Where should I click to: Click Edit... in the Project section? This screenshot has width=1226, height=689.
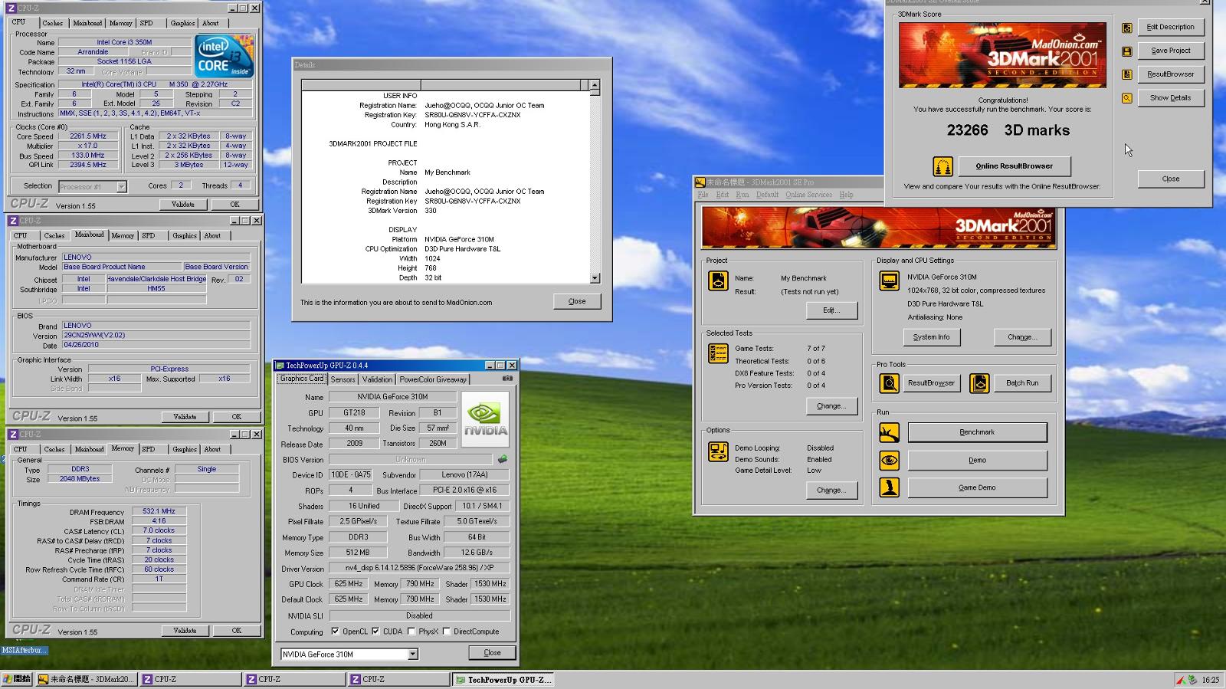click(x=831, y=310)
